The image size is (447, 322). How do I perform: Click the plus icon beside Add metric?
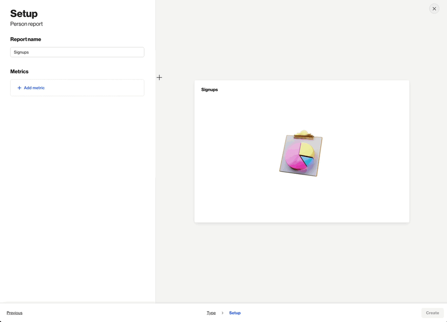tap(19, 88)
